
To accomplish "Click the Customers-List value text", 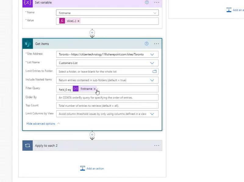I will [x=68, y=63].
